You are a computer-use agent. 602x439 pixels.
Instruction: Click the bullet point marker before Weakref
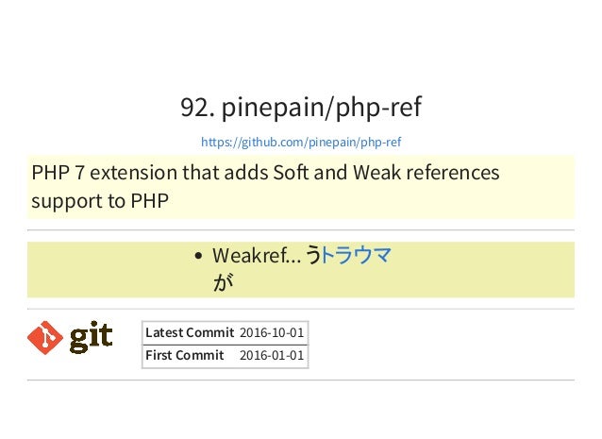(198, 256)
